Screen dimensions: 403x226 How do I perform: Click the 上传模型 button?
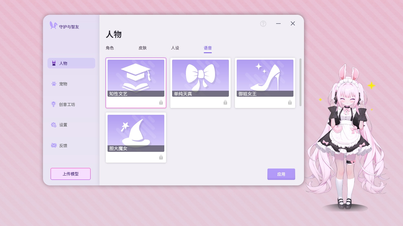pyautogui.click(x=71, y=174)
